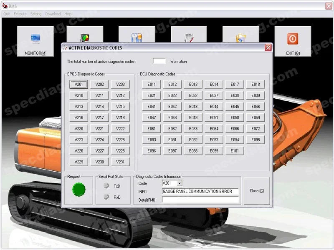
Task: Toggle the TxD serial port indicator
Action: coord(106,186)
